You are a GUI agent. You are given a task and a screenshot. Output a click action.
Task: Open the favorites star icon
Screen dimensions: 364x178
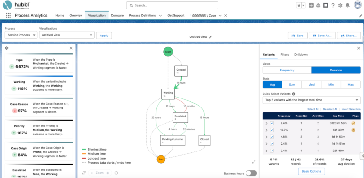pos(299,5)
